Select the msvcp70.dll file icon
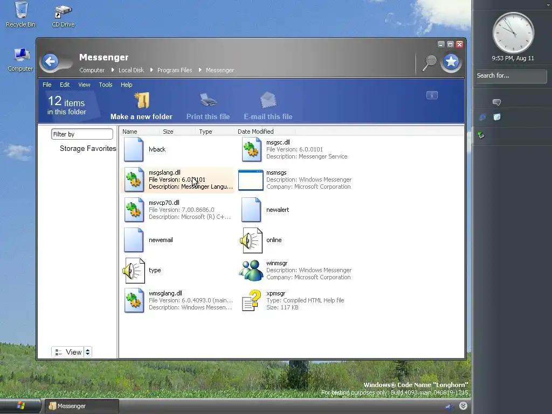Screen dimensions: 552x414 (134, 210)
